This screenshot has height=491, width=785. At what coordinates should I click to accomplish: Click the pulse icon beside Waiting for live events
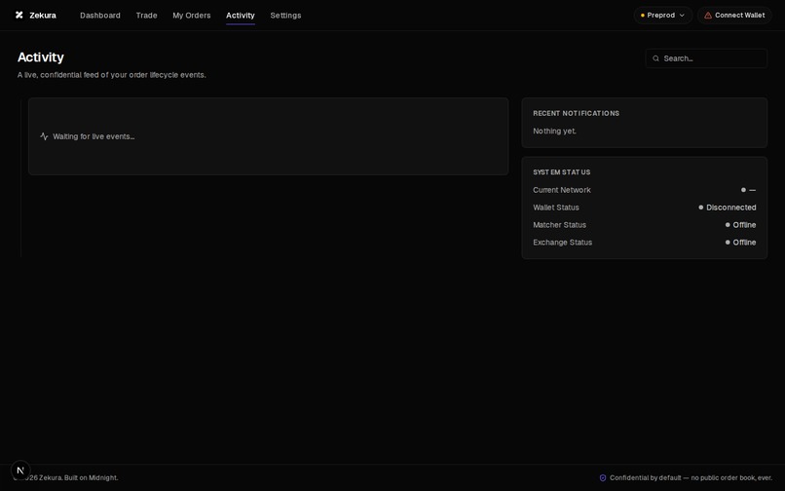[44, 136]
